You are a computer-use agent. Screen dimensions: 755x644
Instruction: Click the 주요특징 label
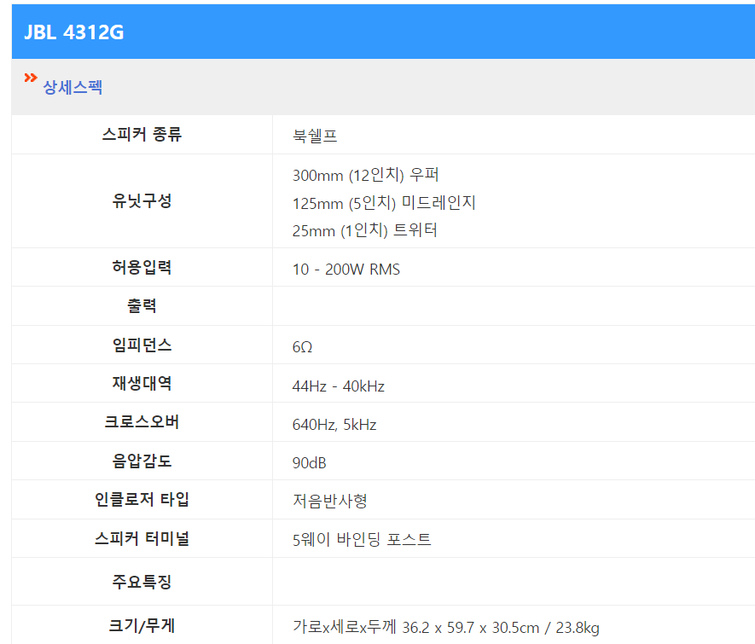pyautogui.click(x=142, y=582)
